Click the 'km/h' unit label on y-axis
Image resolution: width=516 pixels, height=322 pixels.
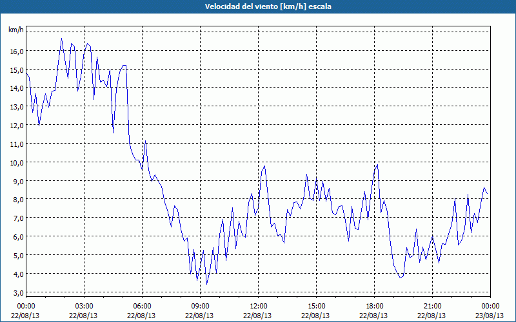[15, 30]
